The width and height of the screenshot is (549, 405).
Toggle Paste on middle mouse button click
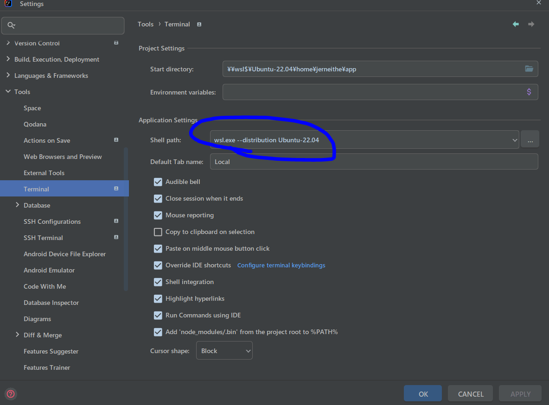pyautogui.click(x=158, y=248)
